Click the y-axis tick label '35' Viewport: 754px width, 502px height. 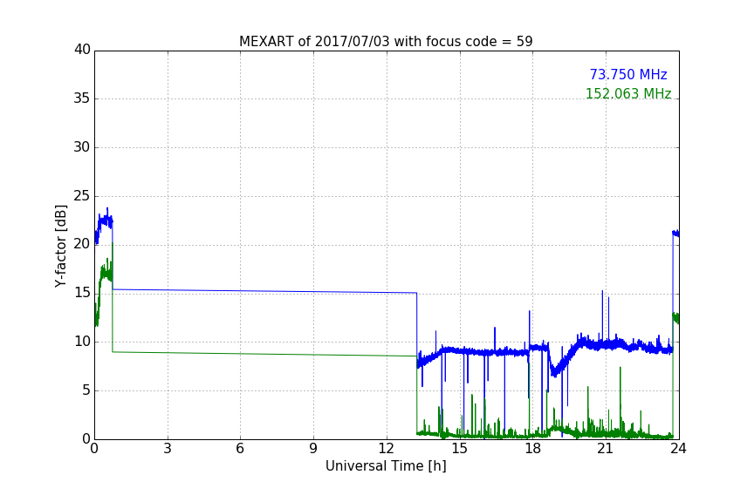[x=82, y=98]
